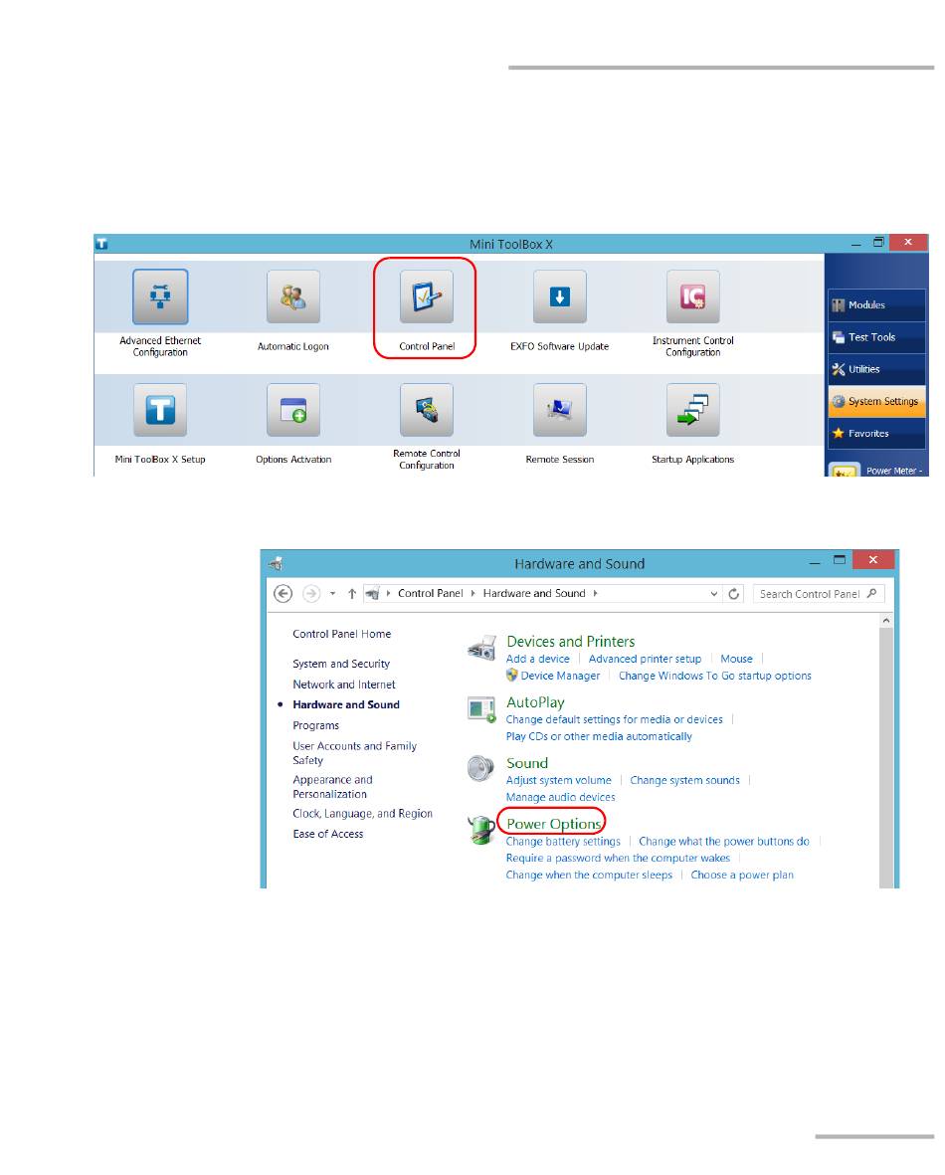Refresh the Control Panel view

pos(734,594)
